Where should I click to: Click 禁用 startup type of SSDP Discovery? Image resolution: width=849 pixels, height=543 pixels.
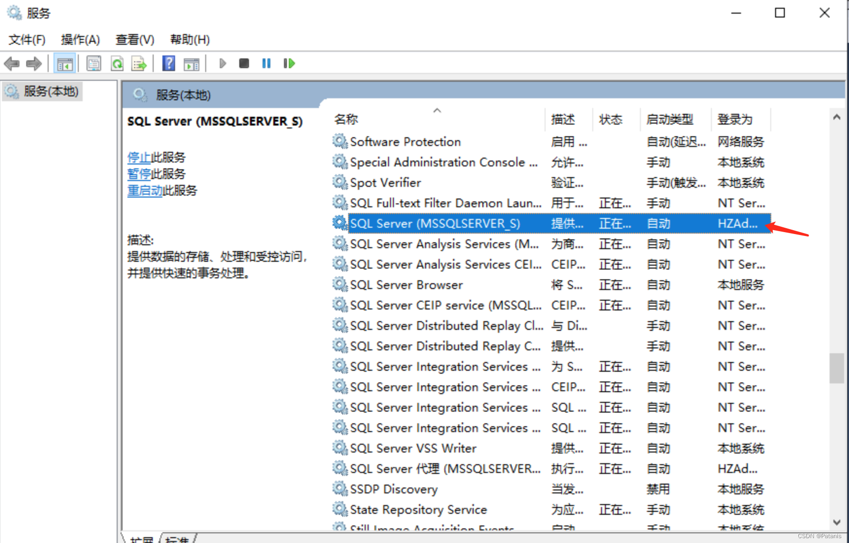[658, 489]
